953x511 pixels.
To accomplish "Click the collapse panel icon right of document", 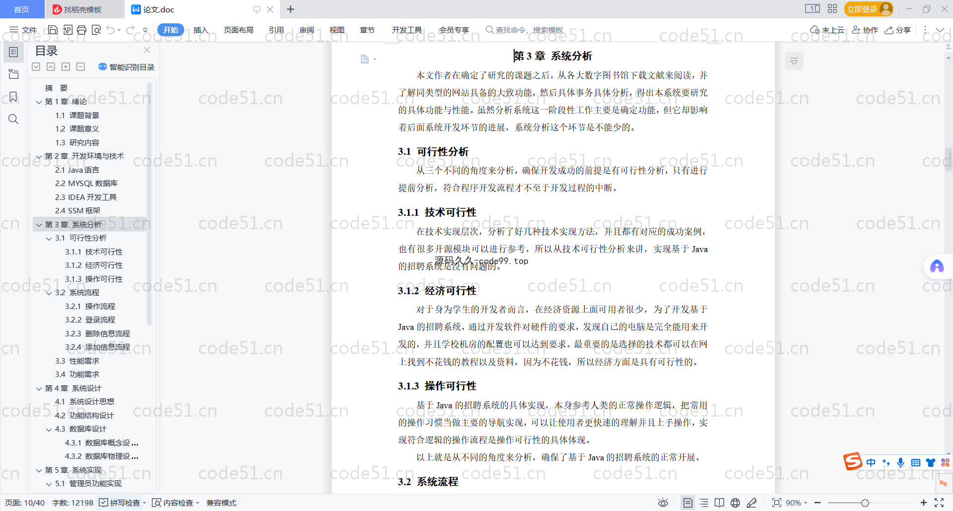I will (794, 61).
